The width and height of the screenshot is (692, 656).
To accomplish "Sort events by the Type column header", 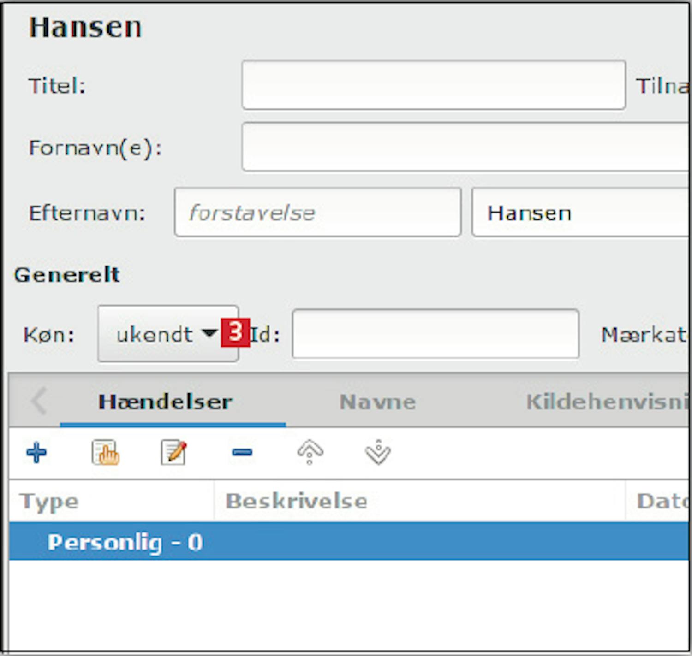I will coord(50,501).
